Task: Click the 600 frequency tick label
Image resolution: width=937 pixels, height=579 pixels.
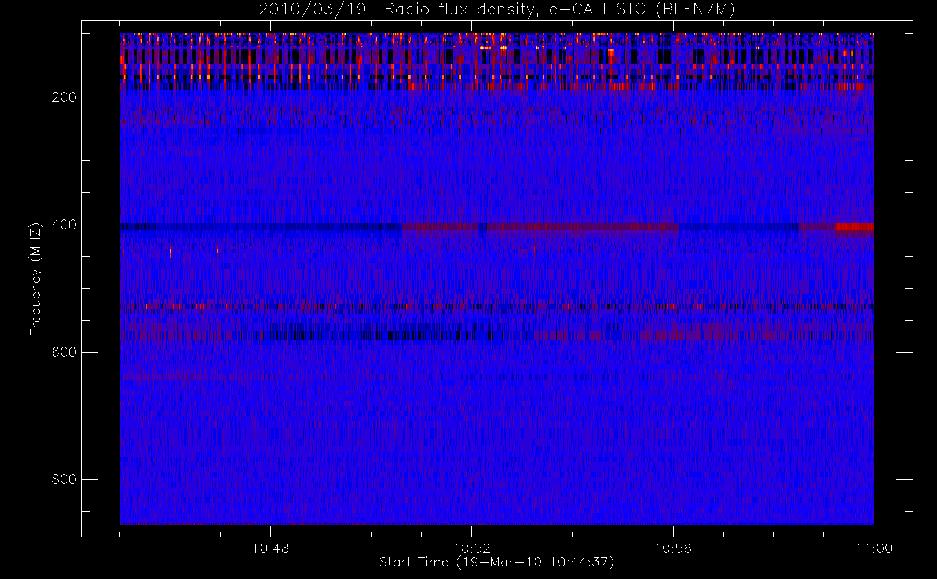Action: 64,352
